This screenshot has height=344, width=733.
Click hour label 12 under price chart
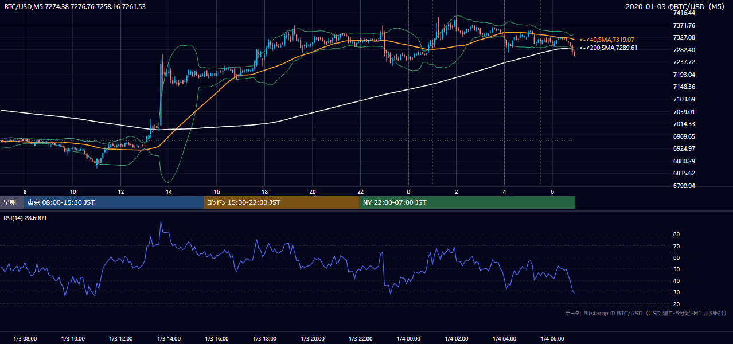120,191
